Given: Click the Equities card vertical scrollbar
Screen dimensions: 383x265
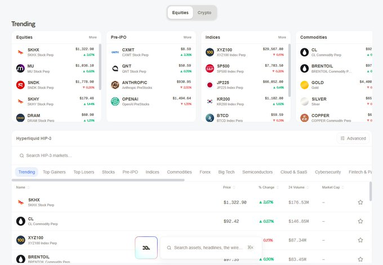Looking at the screenshot, I should [x=100, y=67].
